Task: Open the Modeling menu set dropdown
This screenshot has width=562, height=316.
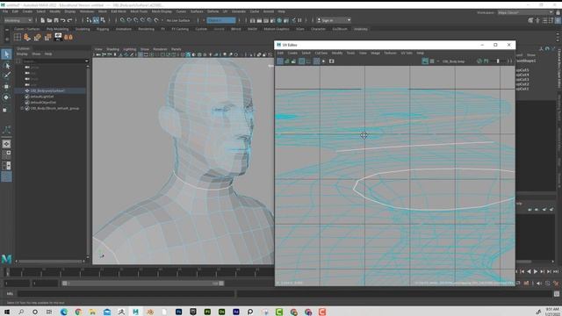Action: point(18,20)
